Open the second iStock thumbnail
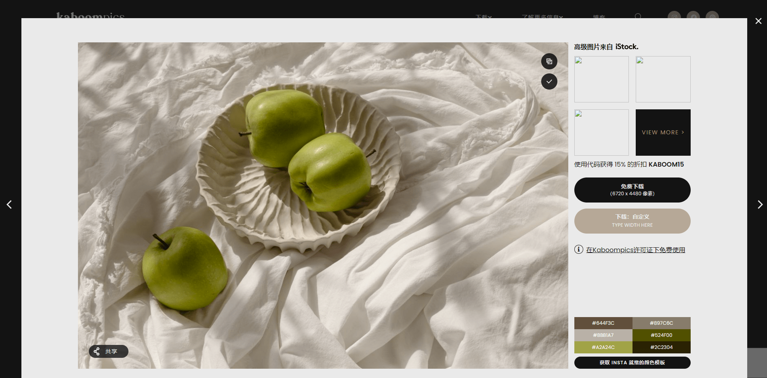 click(663, 79)
